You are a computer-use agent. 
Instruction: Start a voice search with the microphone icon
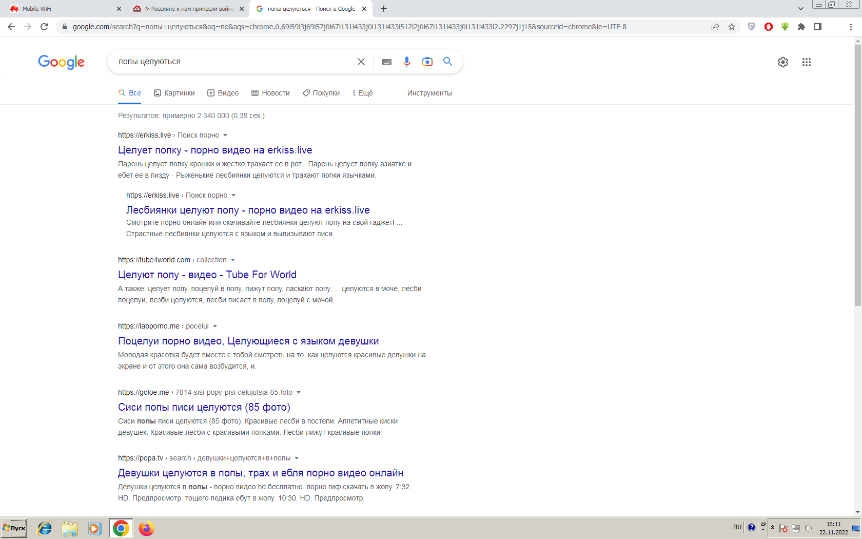[x=407, y=62]
